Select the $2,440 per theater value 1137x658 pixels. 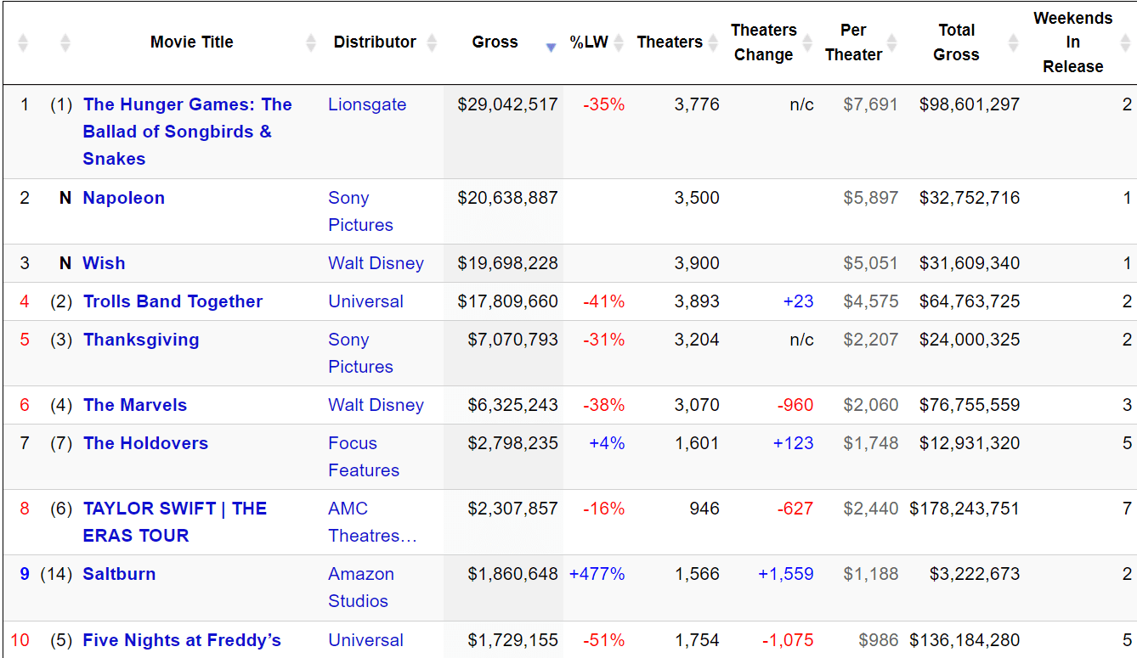[870, 509]
